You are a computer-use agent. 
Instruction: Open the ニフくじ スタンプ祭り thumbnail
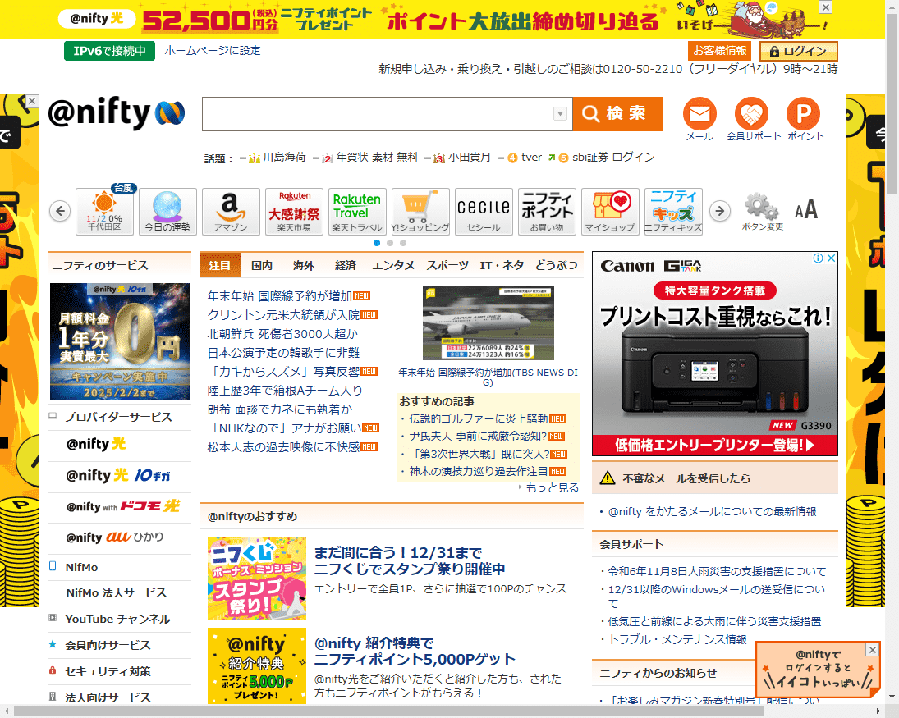coord(257,579)
